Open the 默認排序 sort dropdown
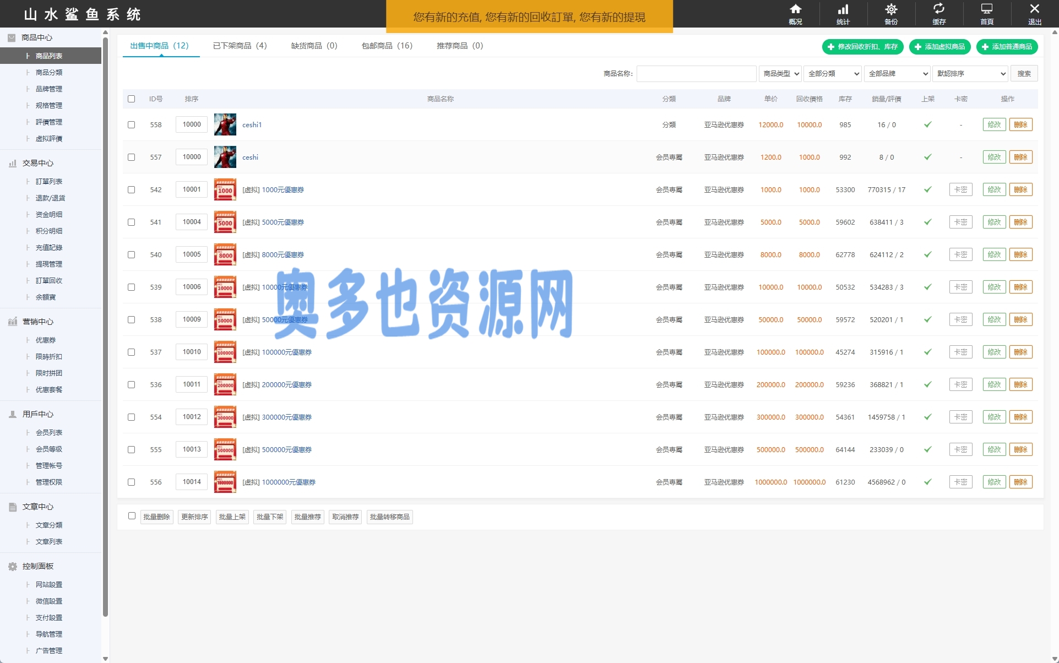1059x663 pixels. [x=970, y=73]
